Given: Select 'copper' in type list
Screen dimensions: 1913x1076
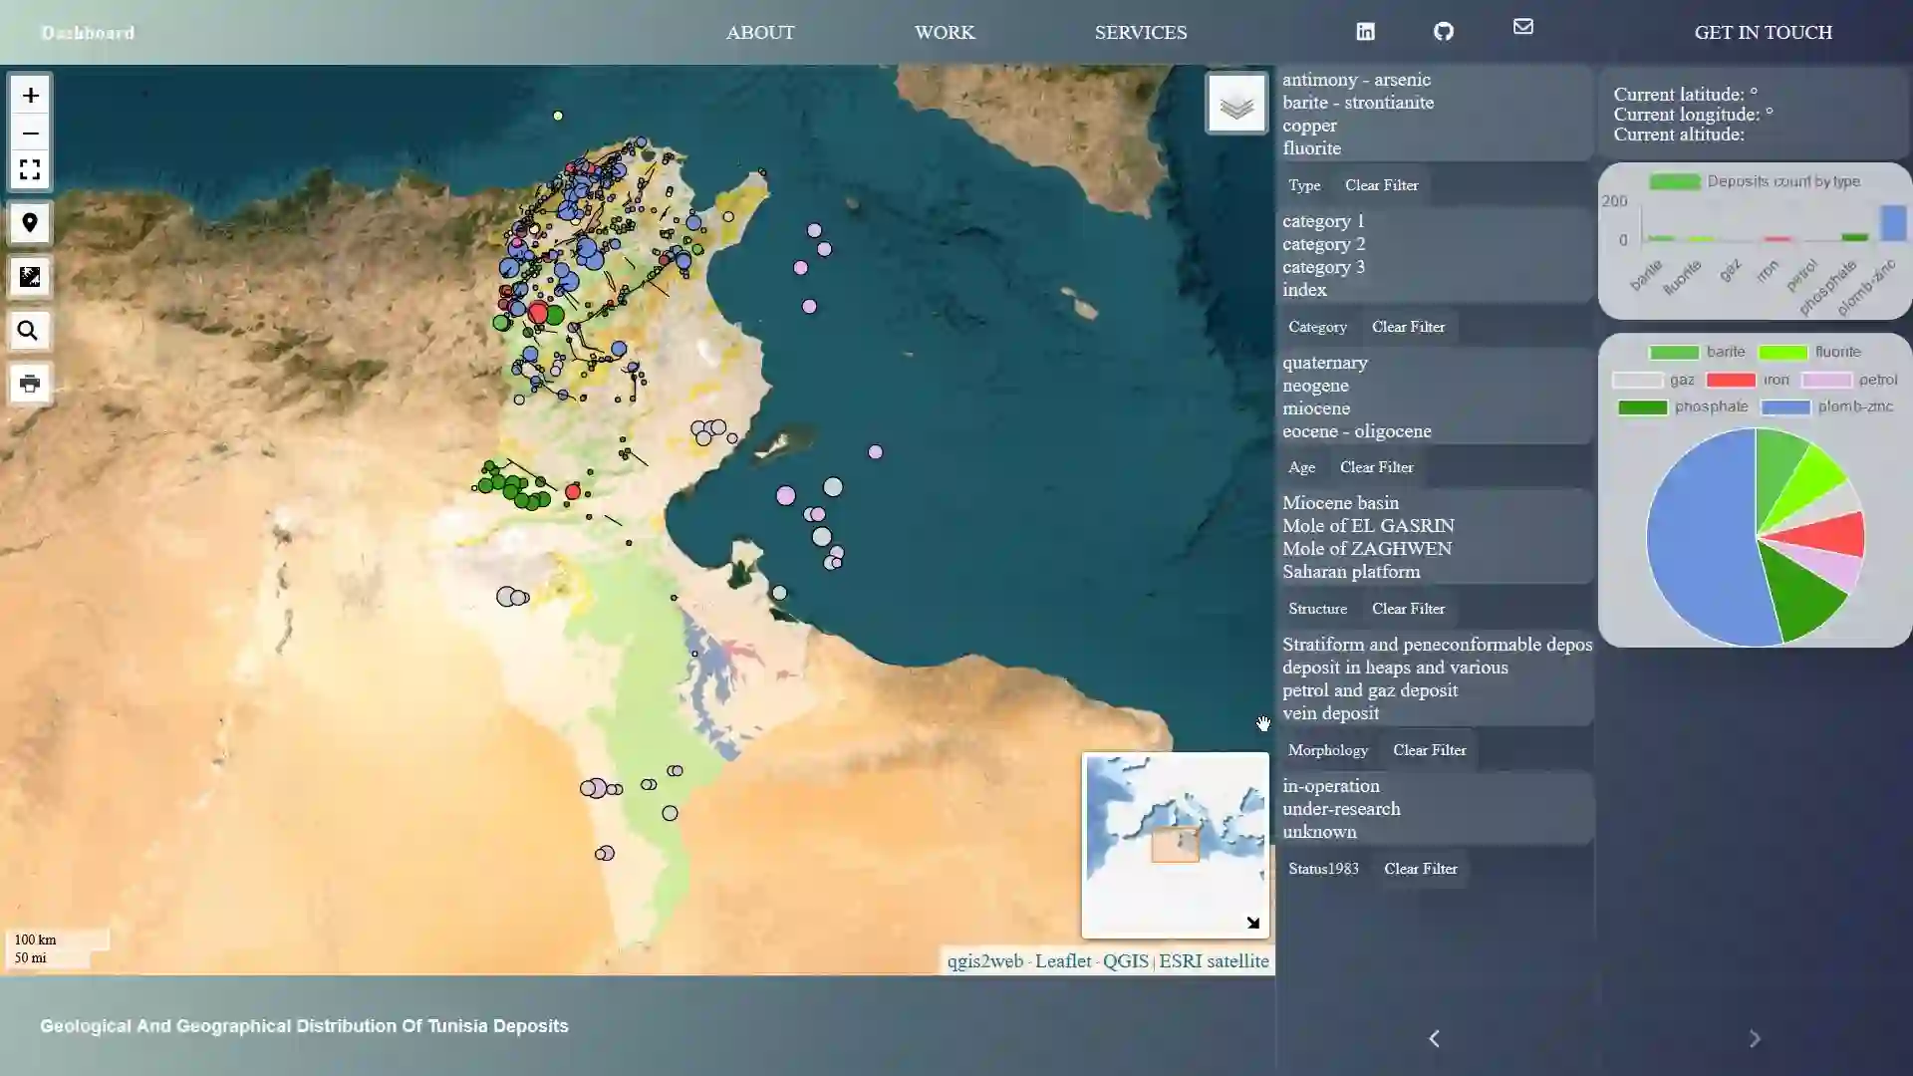Looking at the screenshot, I should 1309,126.
